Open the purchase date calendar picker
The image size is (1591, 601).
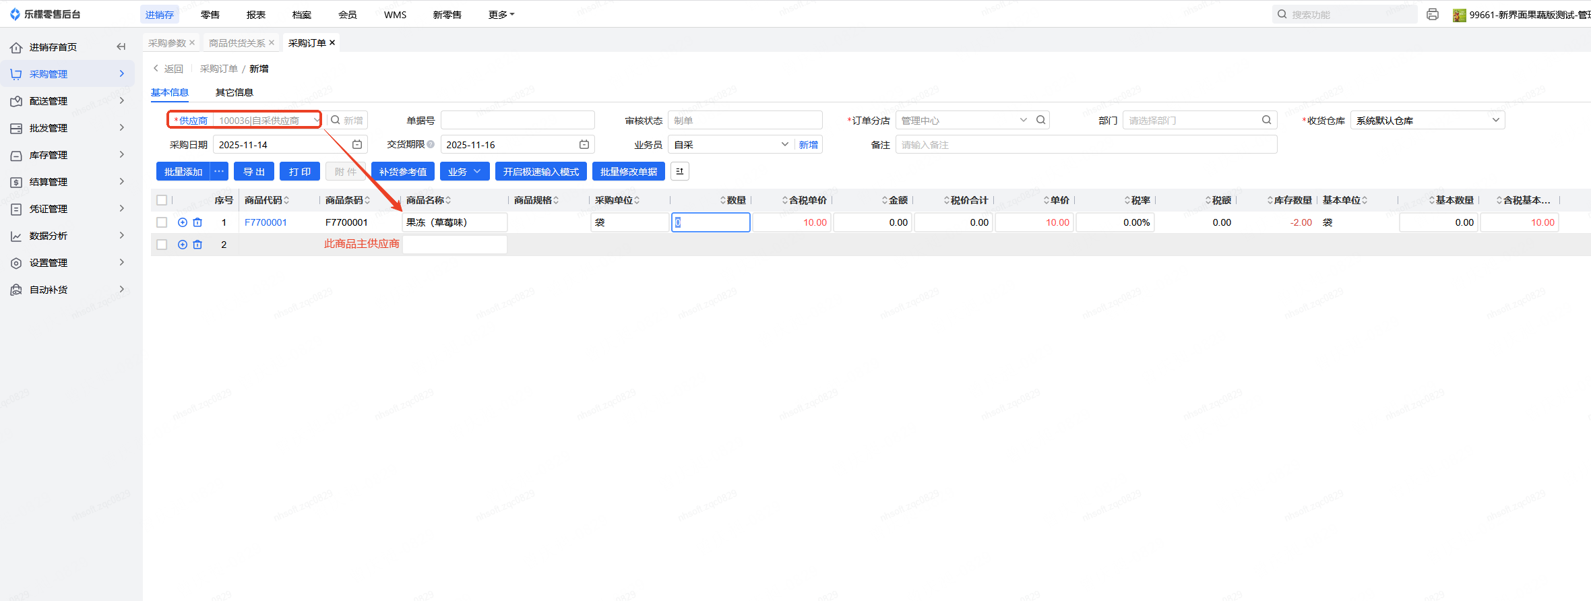pyautogui.click(x=357, y=145)
